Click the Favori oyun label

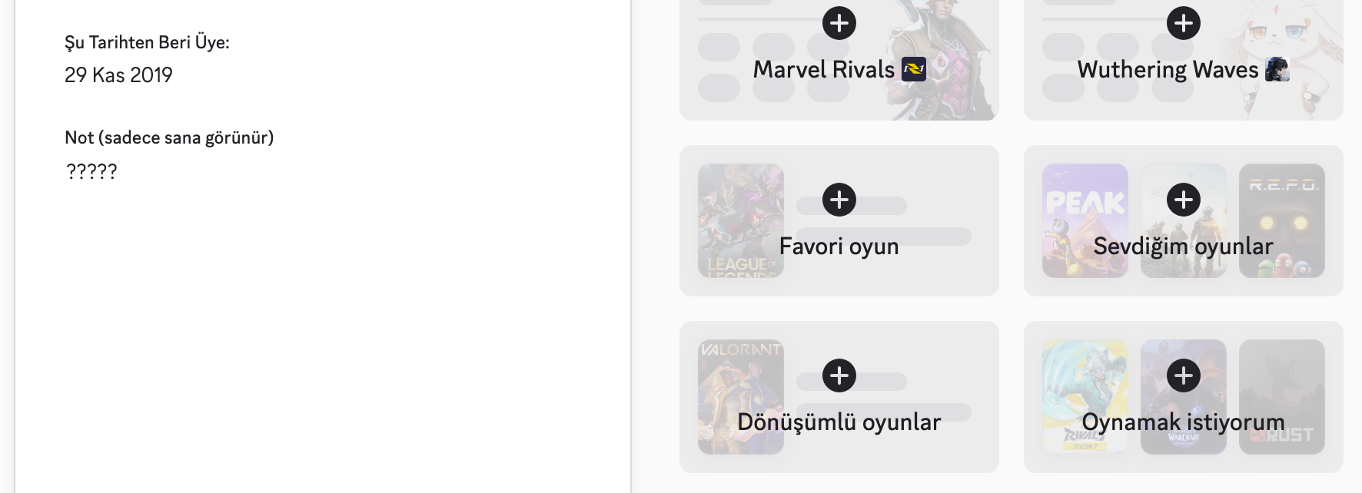[839, 246]
